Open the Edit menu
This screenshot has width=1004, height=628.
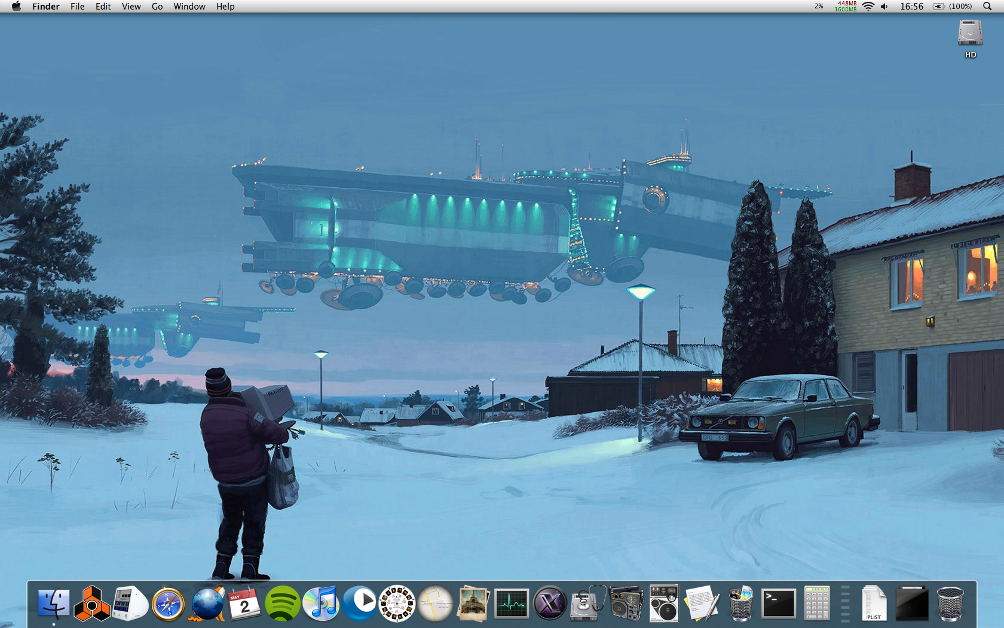[x=103, y=7]
